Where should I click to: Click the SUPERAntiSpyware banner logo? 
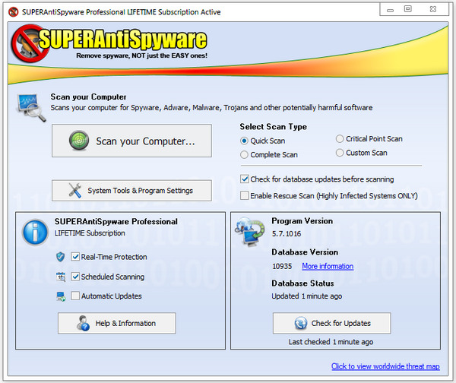point(109,43)
